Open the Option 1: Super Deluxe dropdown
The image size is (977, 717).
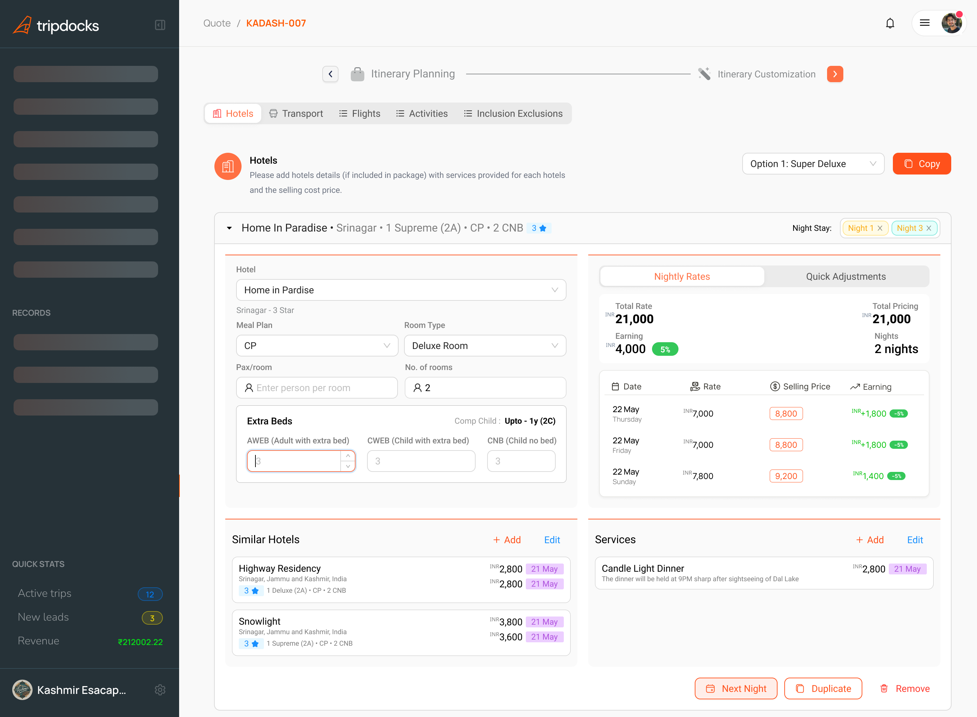(813, 164)
